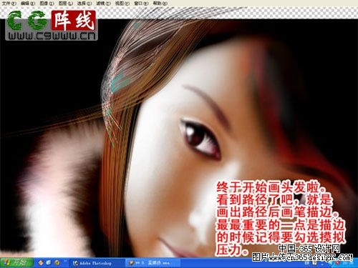
Task: Open the 视图 (View) menu
Action: click(x=122, y=4)
